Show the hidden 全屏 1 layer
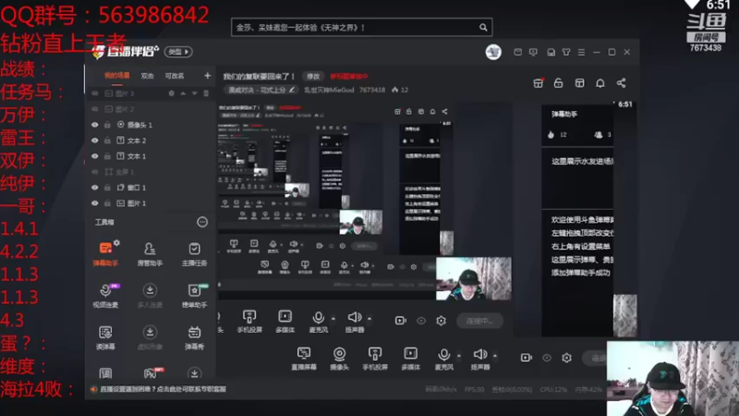This screenshot has width=739, height=416. coord(95,172)
